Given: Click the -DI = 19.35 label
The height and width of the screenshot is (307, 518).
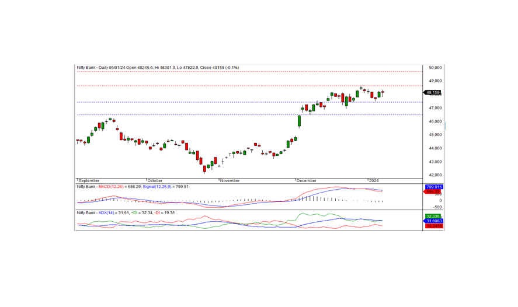Looking at the screenshot, I should click(165, 213).
